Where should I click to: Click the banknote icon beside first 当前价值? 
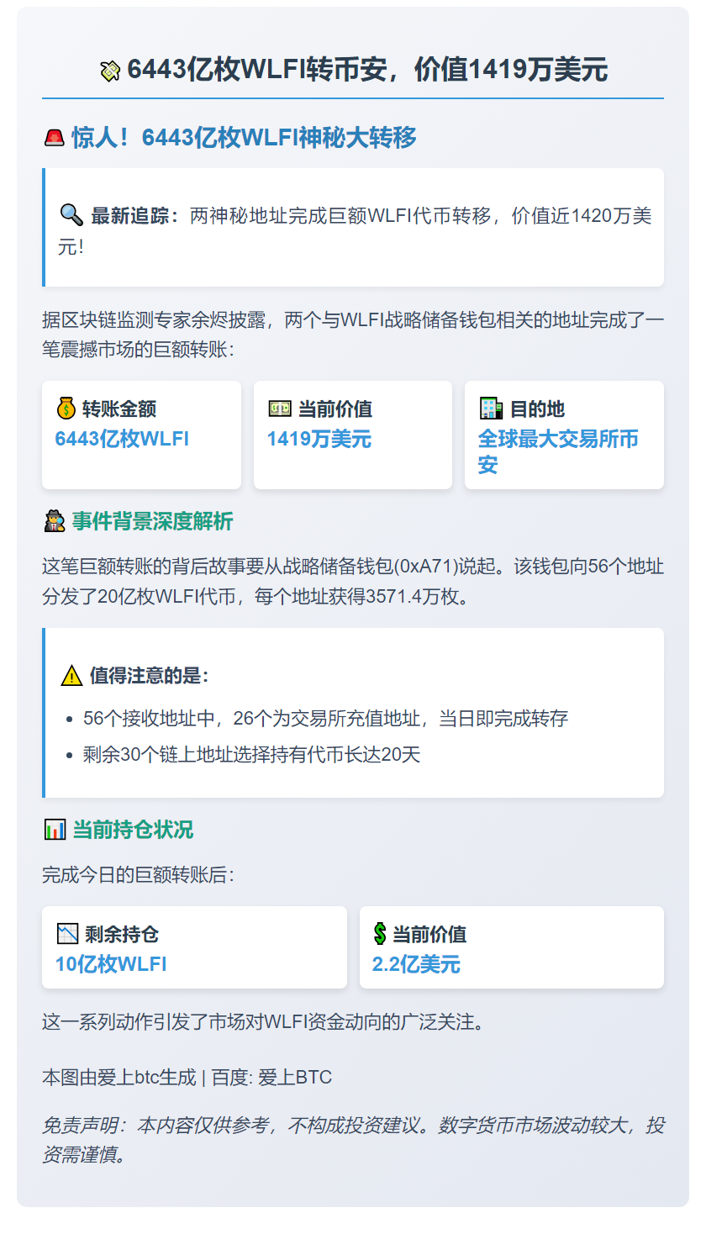point(279,409)
